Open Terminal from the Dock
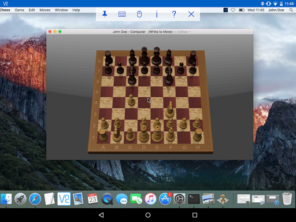 [194, 199]
